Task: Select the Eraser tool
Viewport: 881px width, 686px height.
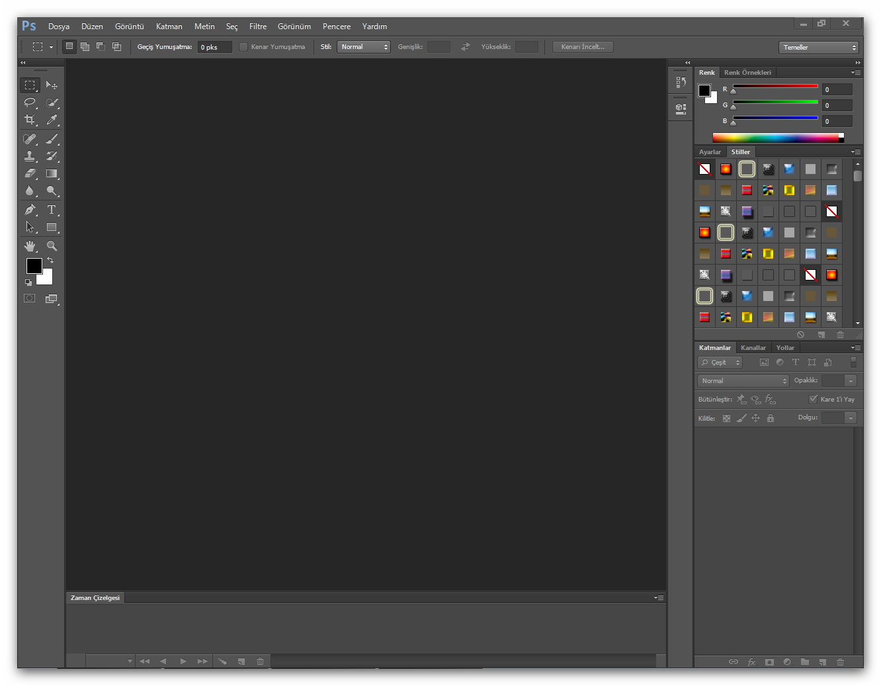Action: click(30, 173)
